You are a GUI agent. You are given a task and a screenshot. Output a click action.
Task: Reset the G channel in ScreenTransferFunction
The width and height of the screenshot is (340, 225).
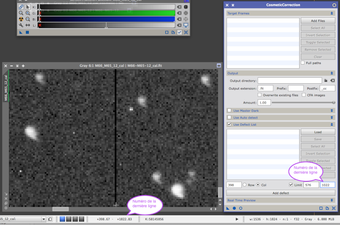pos(179,13)
